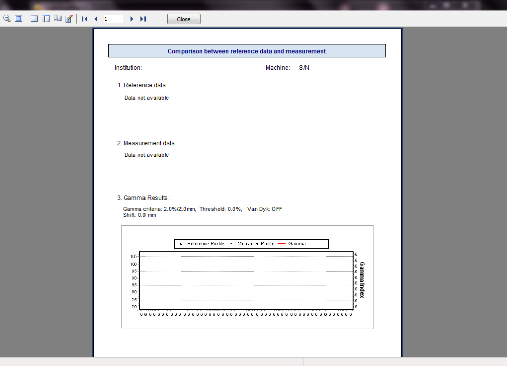Go to the previous page
Screen dimensions: 507x367
(x=96, y=19)
